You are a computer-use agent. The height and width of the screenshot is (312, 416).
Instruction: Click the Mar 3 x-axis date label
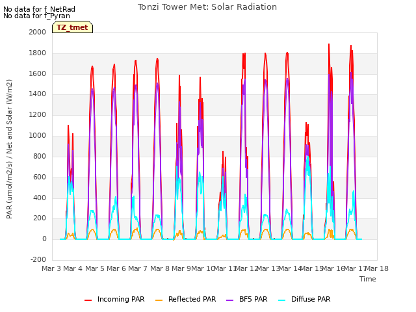click(x=51, y=268)
